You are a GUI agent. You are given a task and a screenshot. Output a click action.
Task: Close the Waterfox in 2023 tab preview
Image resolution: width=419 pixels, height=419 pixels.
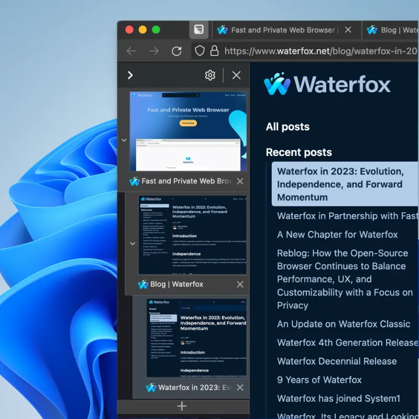coord(240,388)
